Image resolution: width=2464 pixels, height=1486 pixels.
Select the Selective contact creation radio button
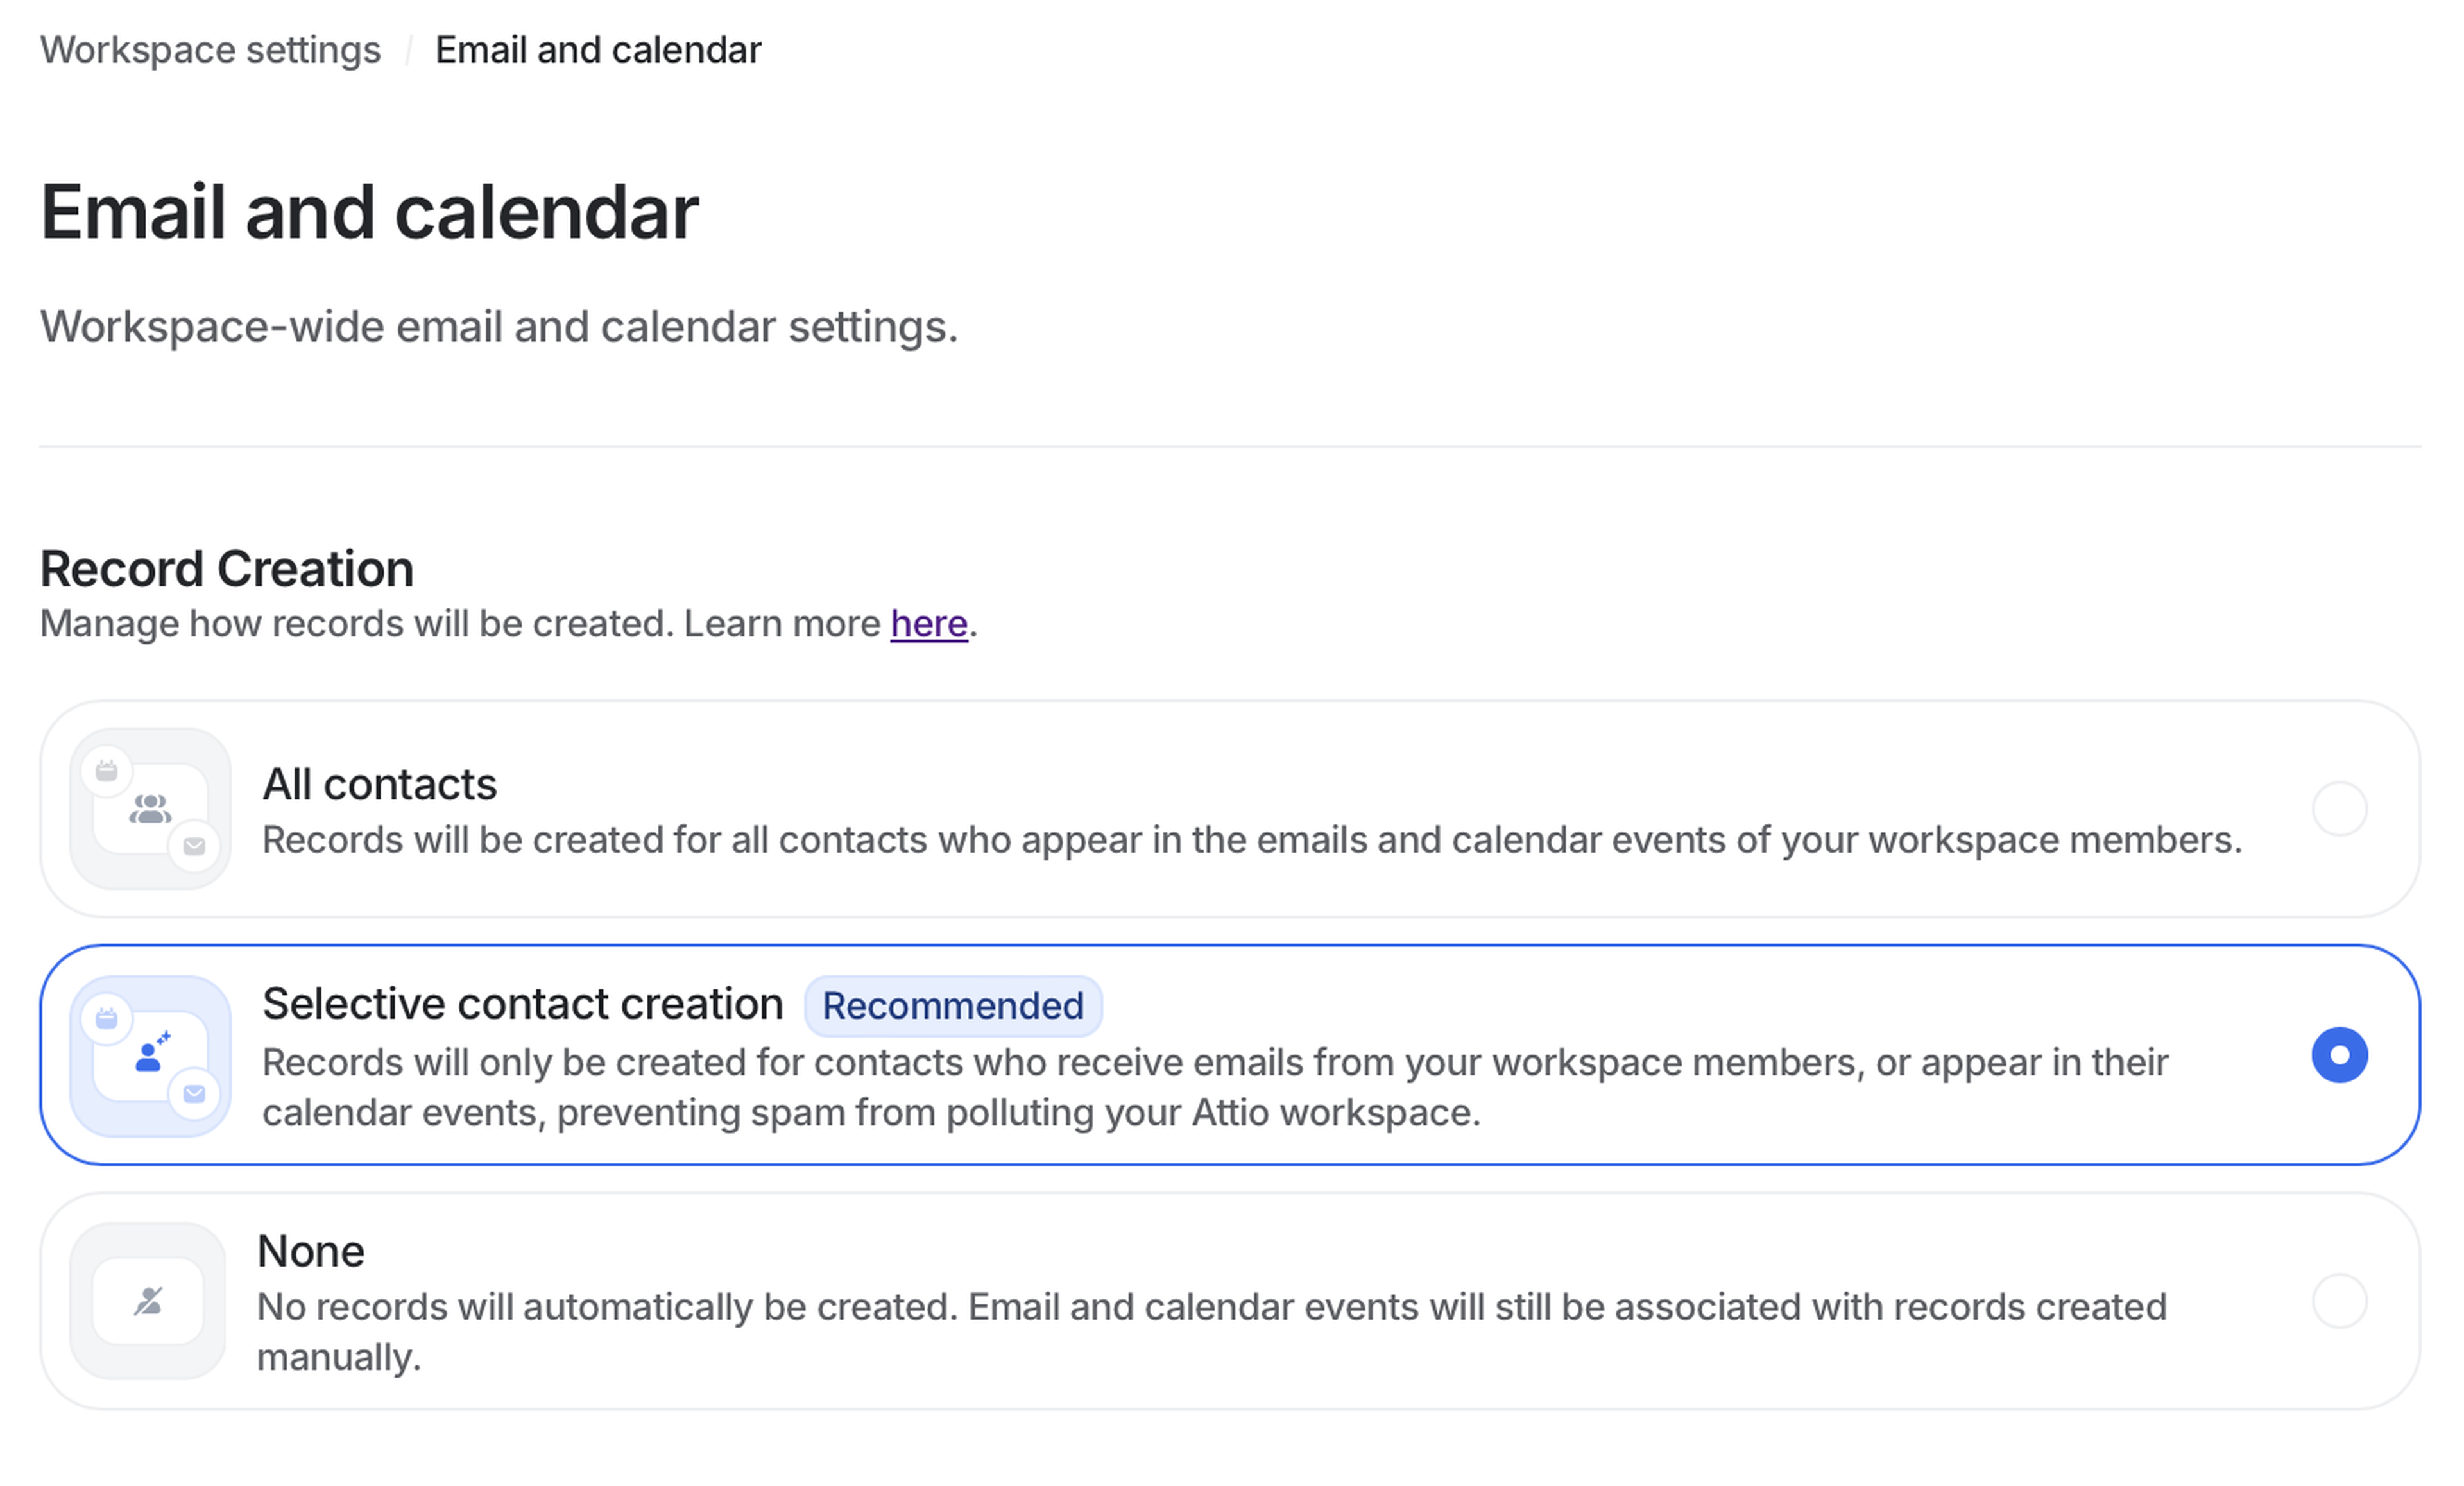click(2339, 1054)
